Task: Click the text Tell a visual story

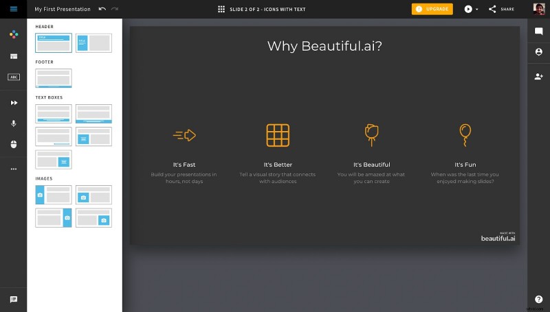Action: (278, 178)
